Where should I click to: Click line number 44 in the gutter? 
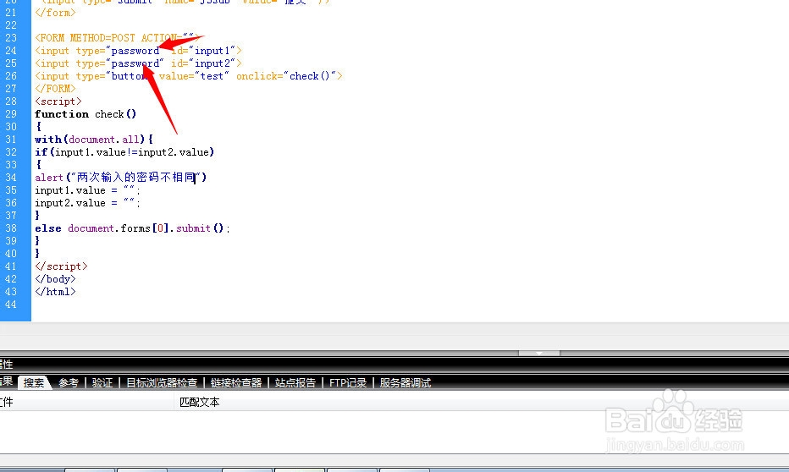click(x=11, y=305)
